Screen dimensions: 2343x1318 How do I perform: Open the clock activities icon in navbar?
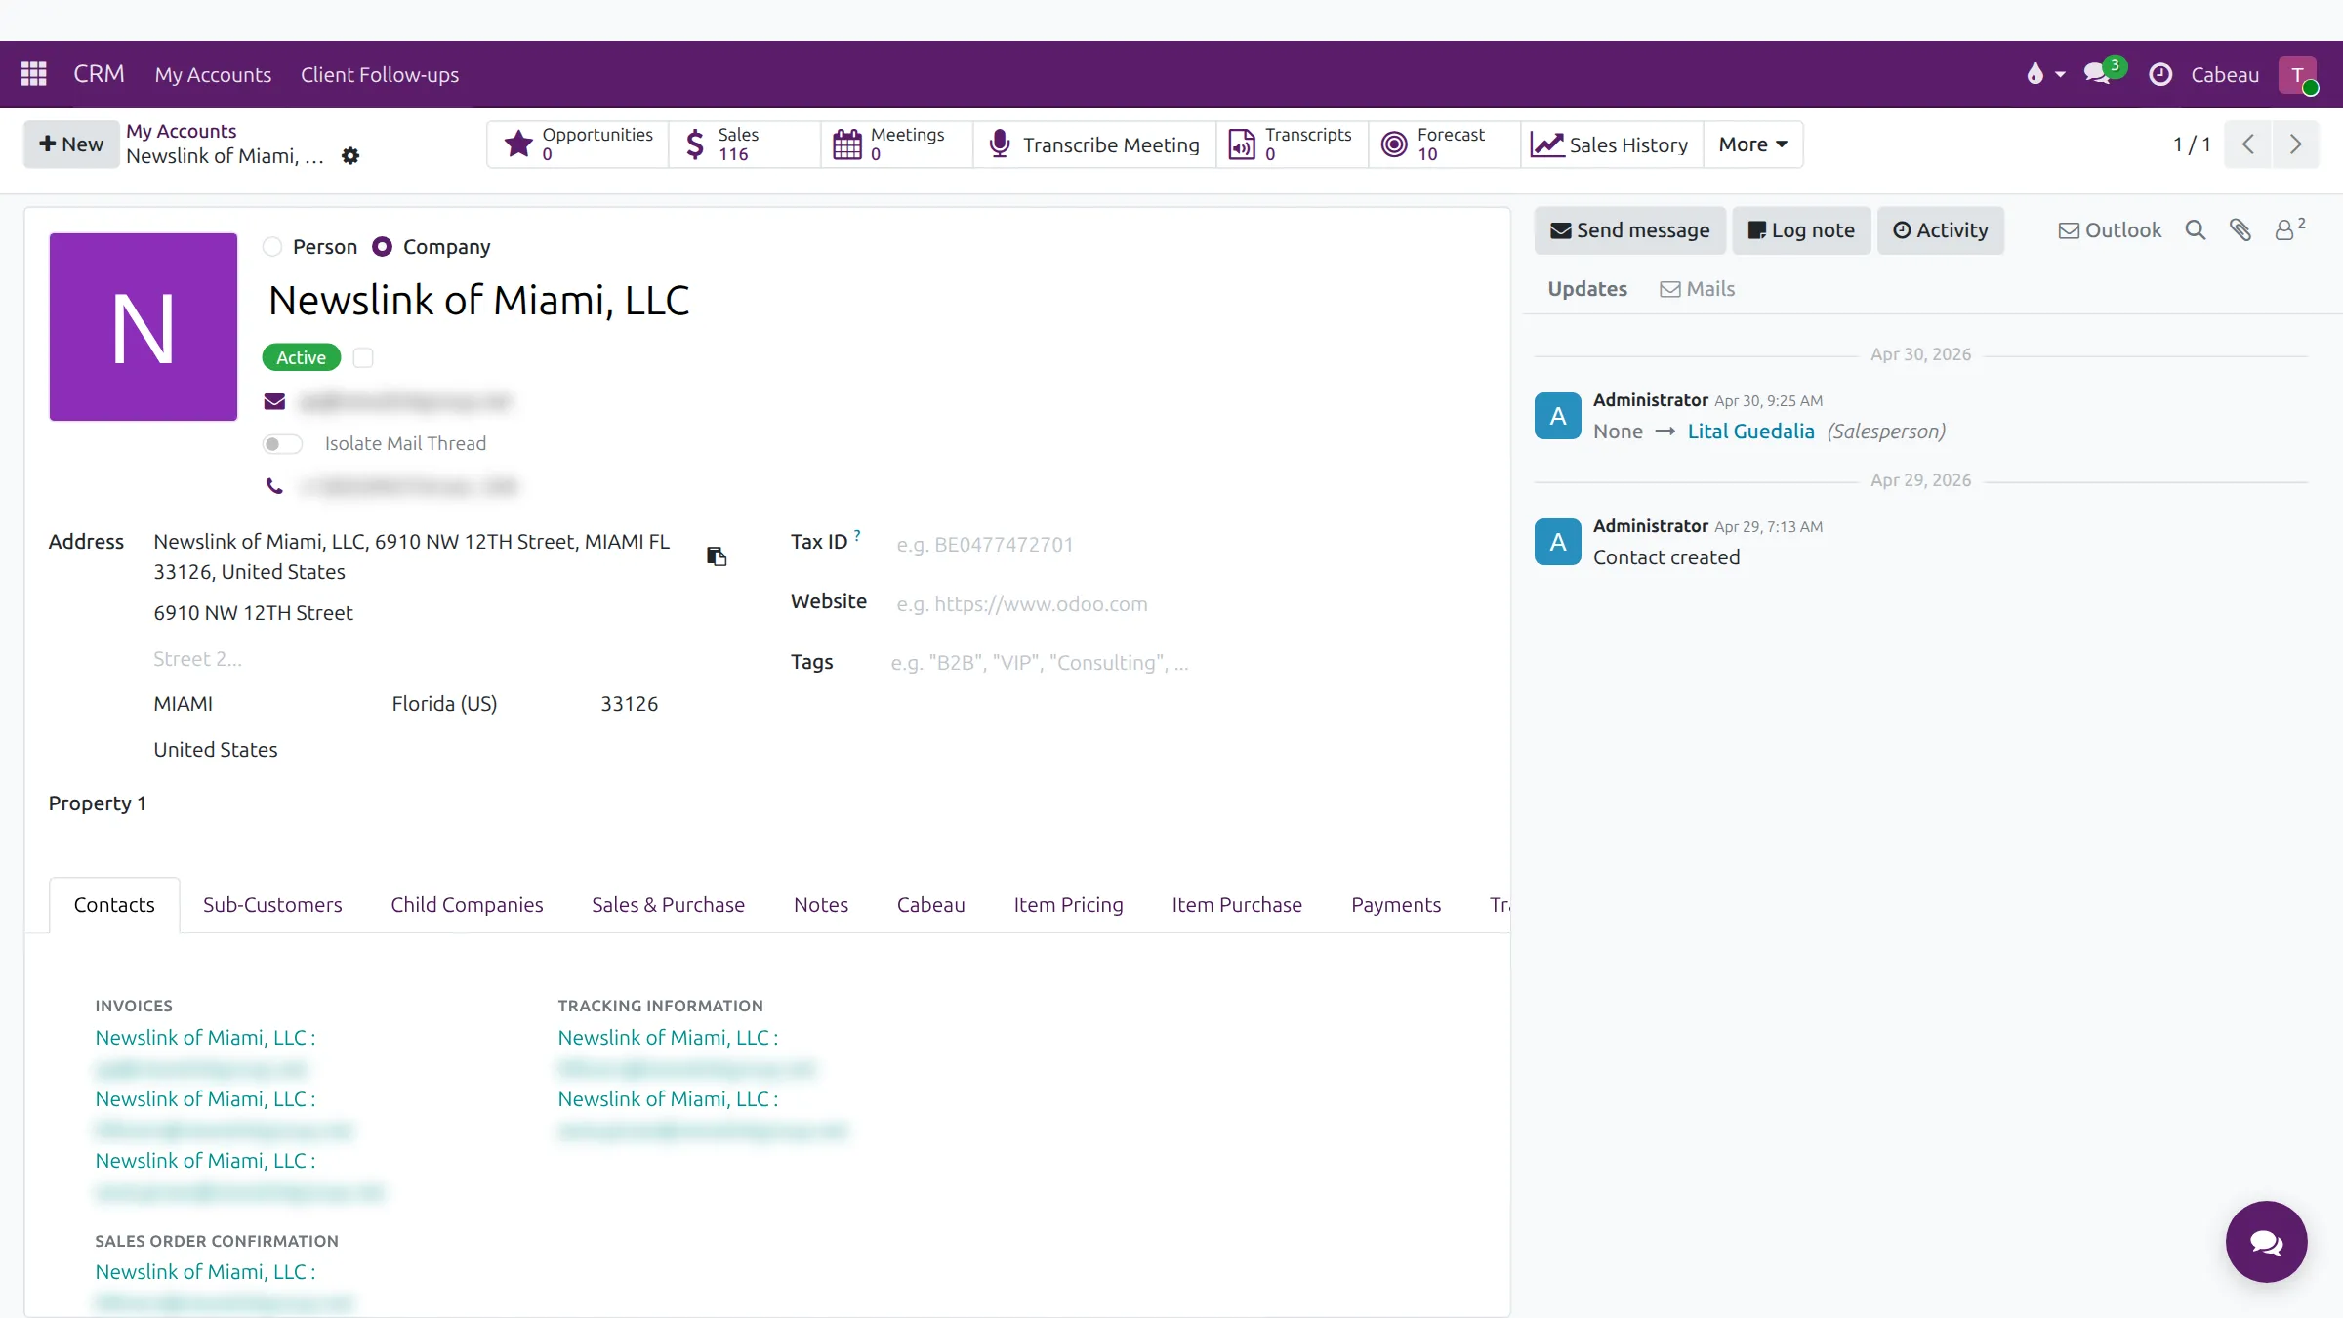pos(2160,74)
